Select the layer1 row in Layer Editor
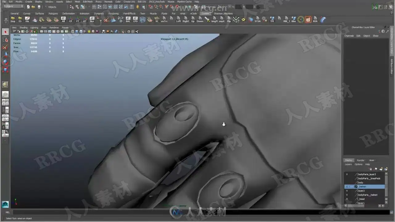395x222 pixels. (364, 203)
